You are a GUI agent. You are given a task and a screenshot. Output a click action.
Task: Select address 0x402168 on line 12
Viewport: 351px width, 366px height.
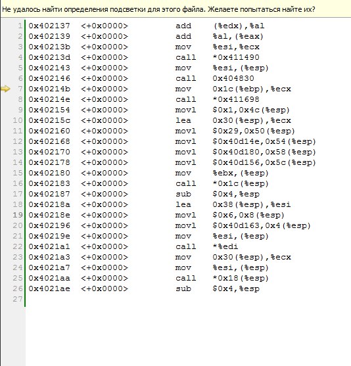point(49,141)
